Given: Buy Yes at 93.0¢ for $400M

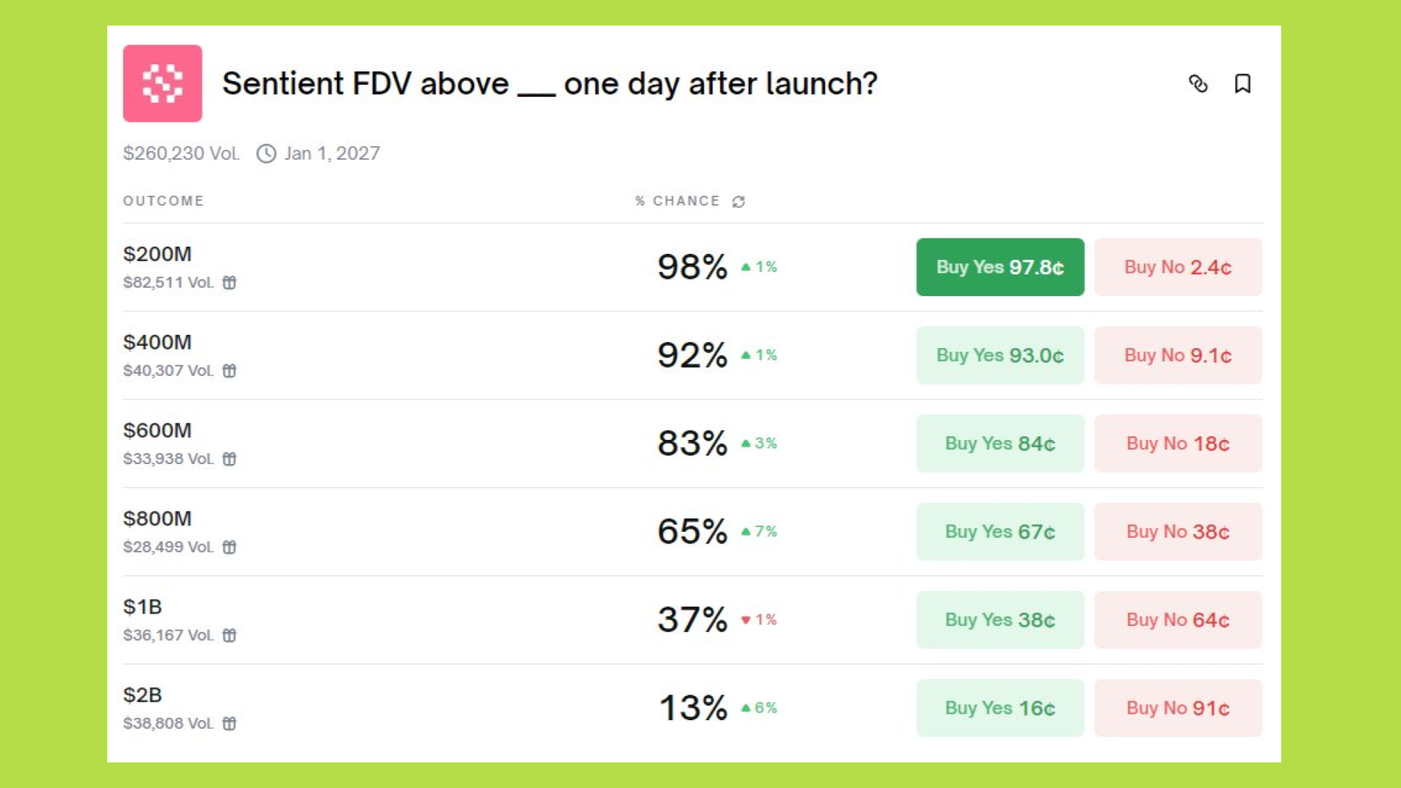Looking at the screenshot, I should click(x=1000, y=355).
